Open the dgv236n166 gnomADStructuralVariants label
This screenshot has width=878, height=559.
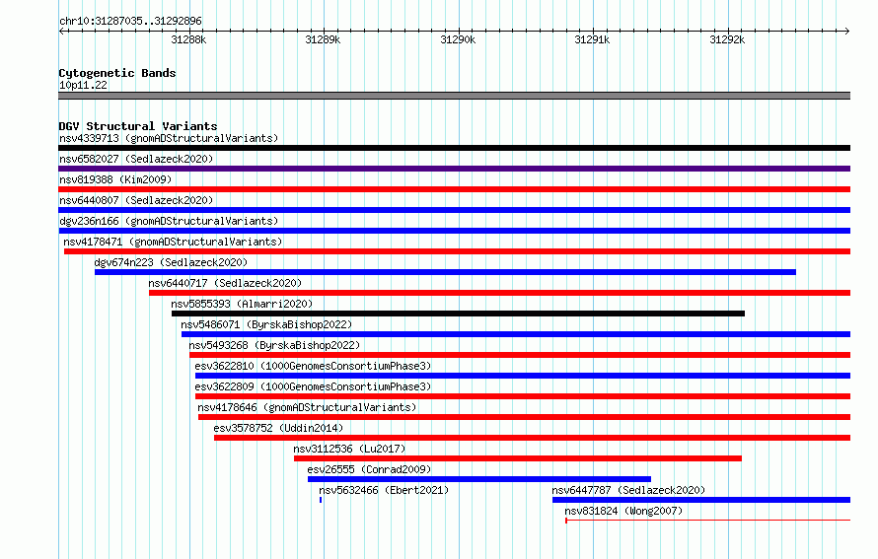169,221
